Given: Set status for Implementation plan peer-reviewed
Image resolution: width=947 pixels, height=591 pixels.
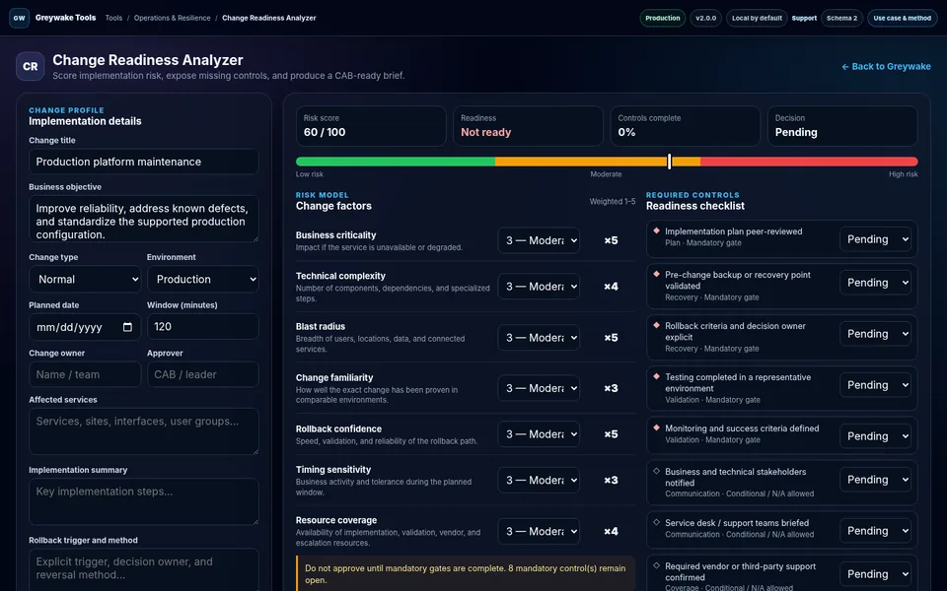Looking at the screenshot, I should 875,239.
